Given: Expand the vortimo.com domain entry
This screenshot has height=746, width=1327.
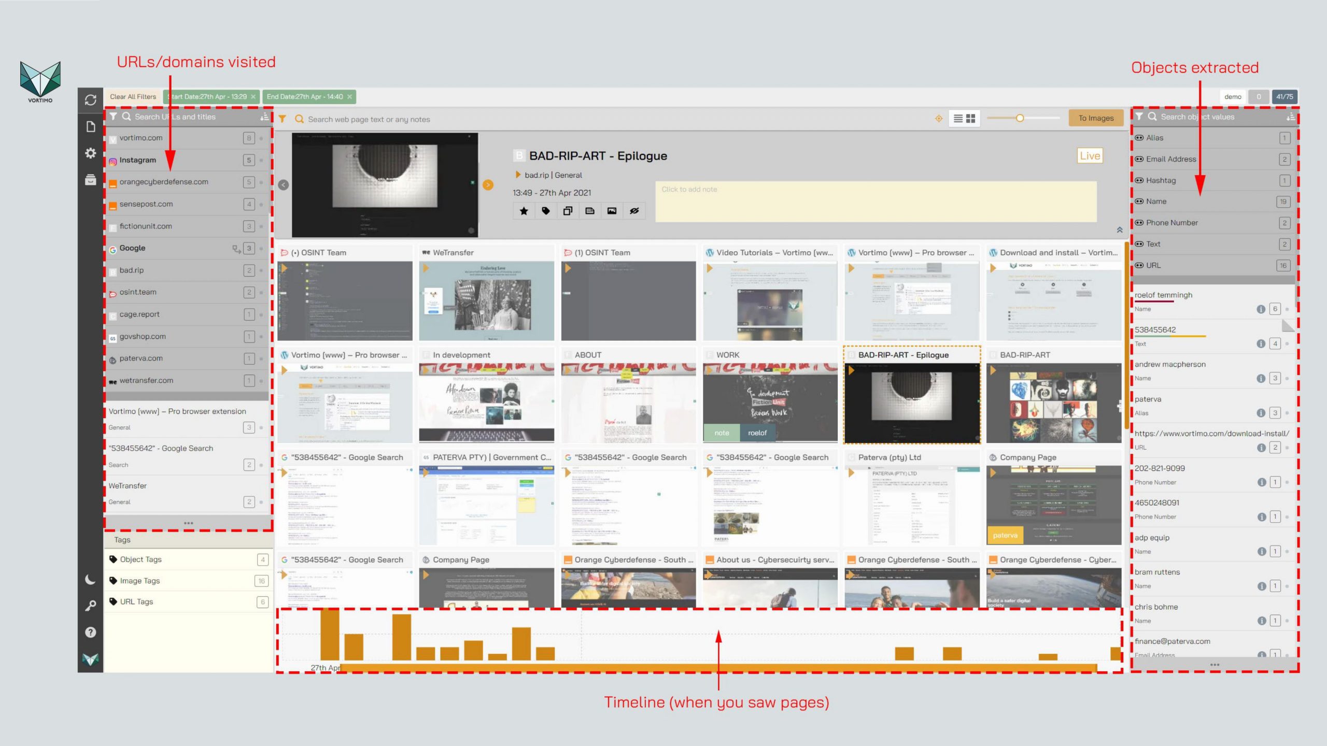Looking at the screenshot, I should (x=188, y=138).
